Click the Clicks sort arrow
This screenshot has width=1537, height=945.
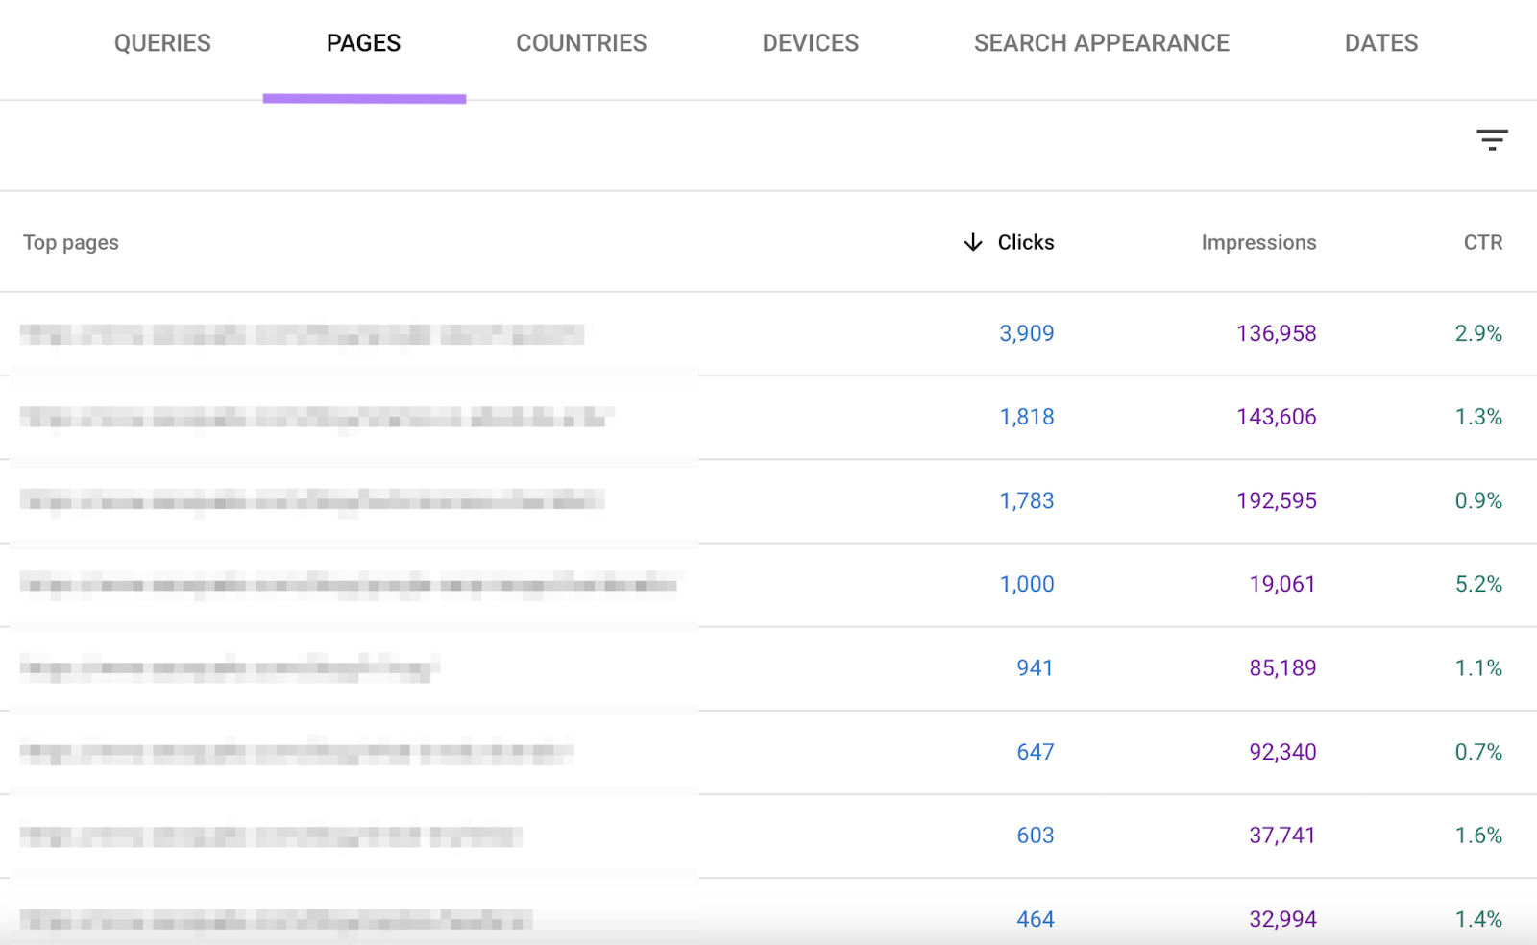972,242
